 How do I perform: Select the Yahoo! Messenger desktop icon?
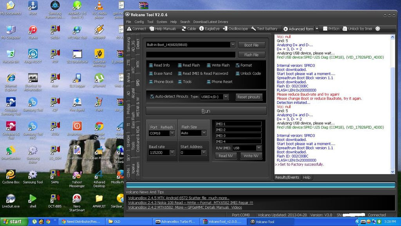[77, 179]
